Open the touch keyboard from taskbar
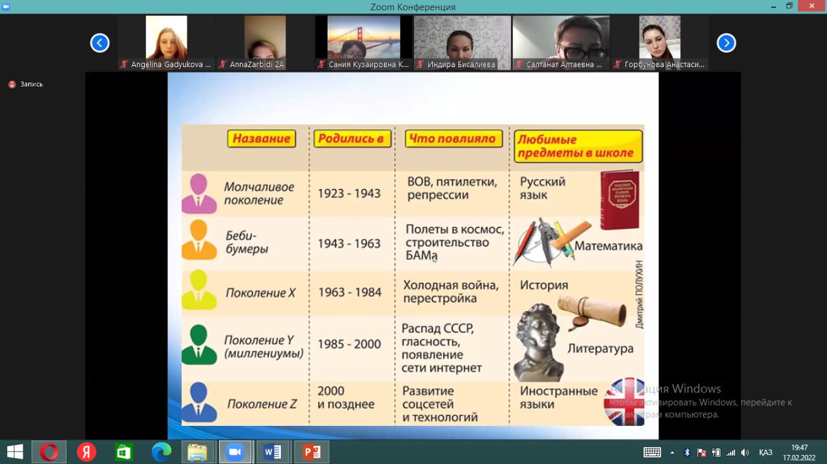Screen dimensions: 827x464 coord(652,452)
